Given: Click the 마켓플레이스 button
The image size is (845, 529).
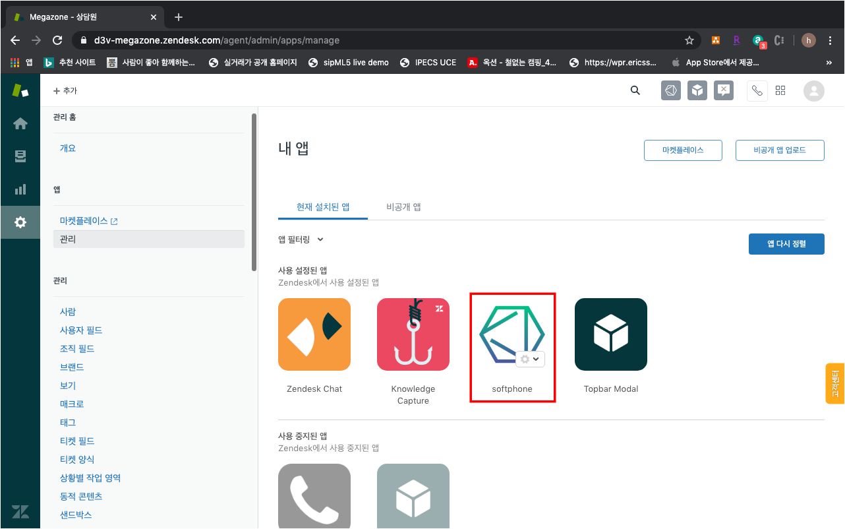Looking at the screenshot, I should 683,150.
